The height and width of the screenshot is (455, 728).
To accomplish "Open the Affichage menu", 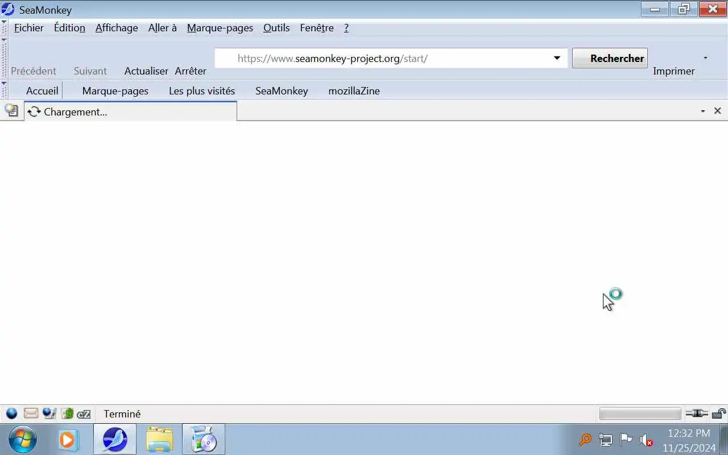I will (x=117, y=28).
